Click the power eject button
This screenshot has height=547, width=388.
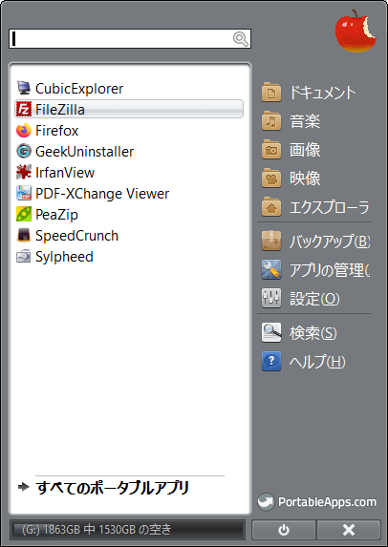(284, 530)
